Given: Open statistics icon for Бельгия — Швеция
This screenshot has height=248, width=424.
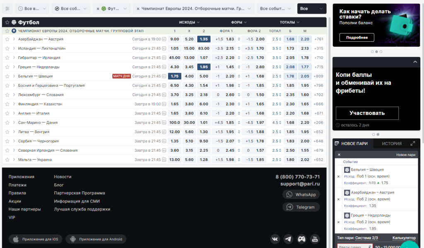Looking at the screenshot, I should click(164, 76).
